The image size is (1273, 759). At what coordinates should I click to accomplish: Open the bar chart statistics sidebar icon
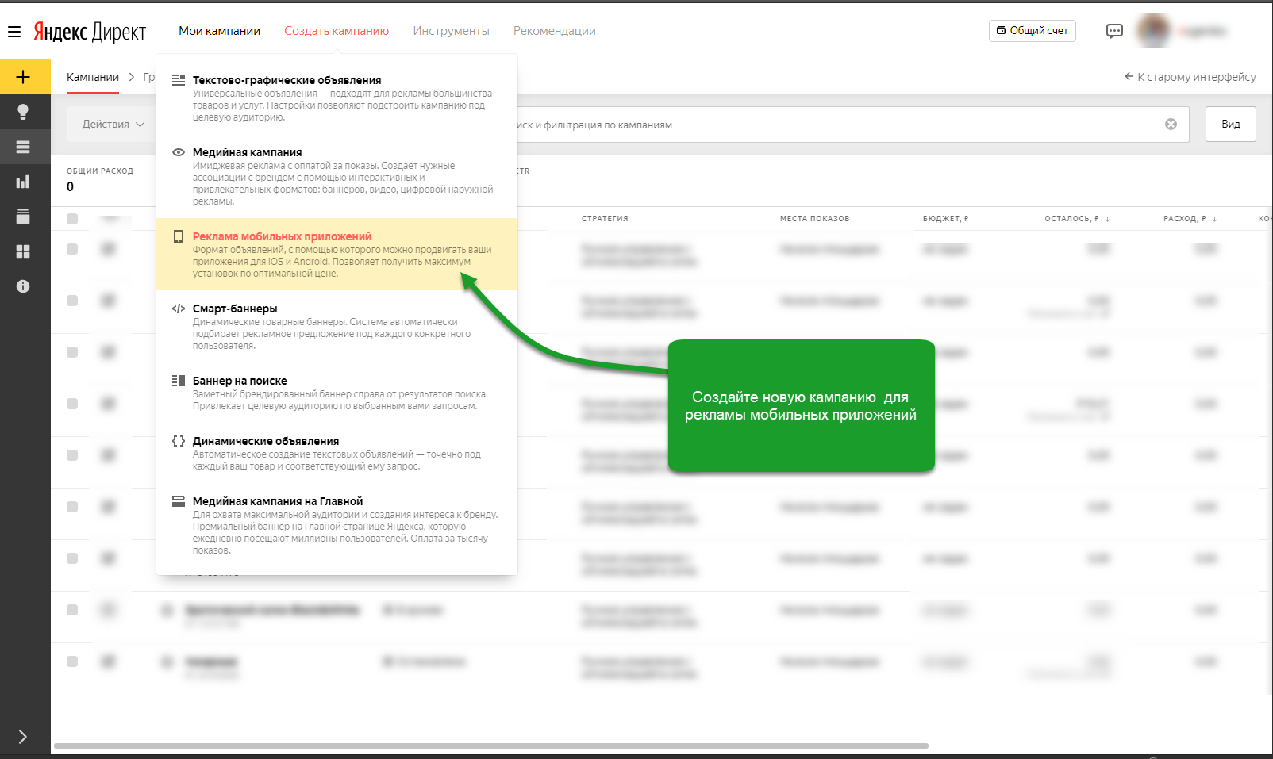tap(23, 182)
